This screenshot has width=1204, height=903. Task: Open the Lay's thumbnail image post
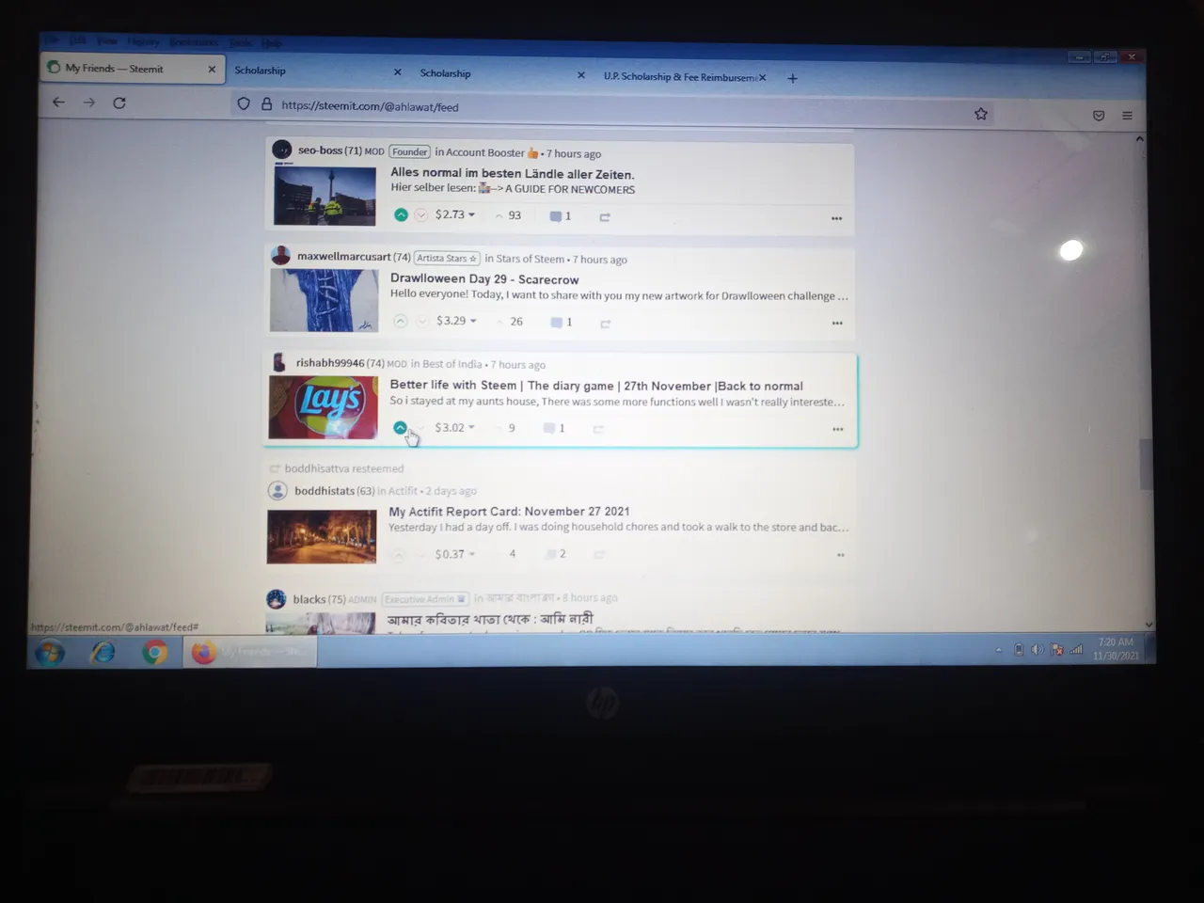pos(323,407)
